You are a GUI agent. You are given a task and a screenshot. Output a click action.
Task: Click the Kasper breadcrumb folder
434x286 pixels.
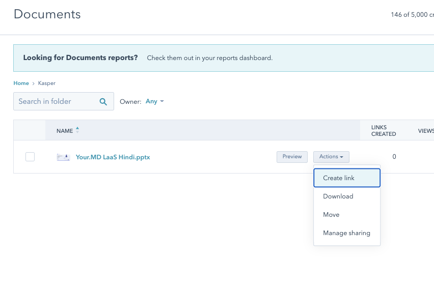click(47, 83)
